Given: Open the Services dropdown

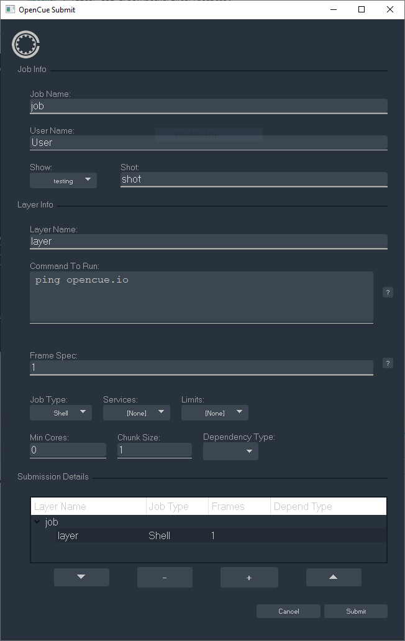Looking at the screenshot, I should [x=137, y=413].
